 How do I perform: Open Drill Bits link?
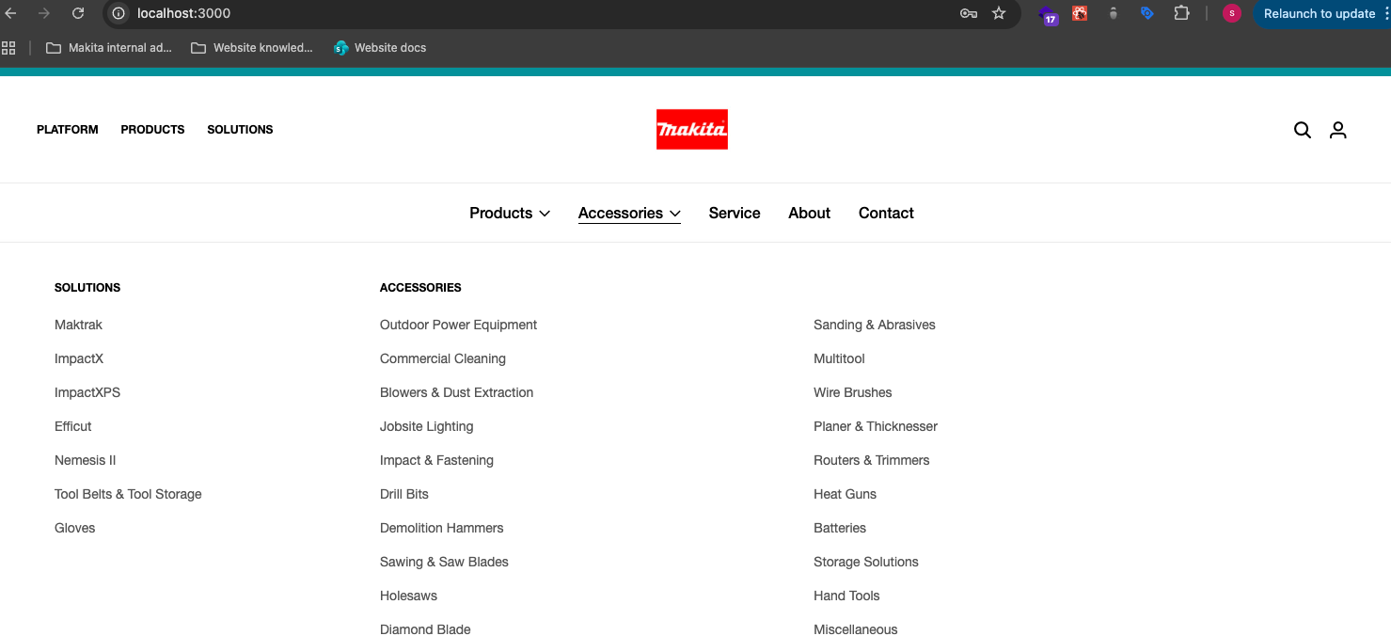(404, 494)
